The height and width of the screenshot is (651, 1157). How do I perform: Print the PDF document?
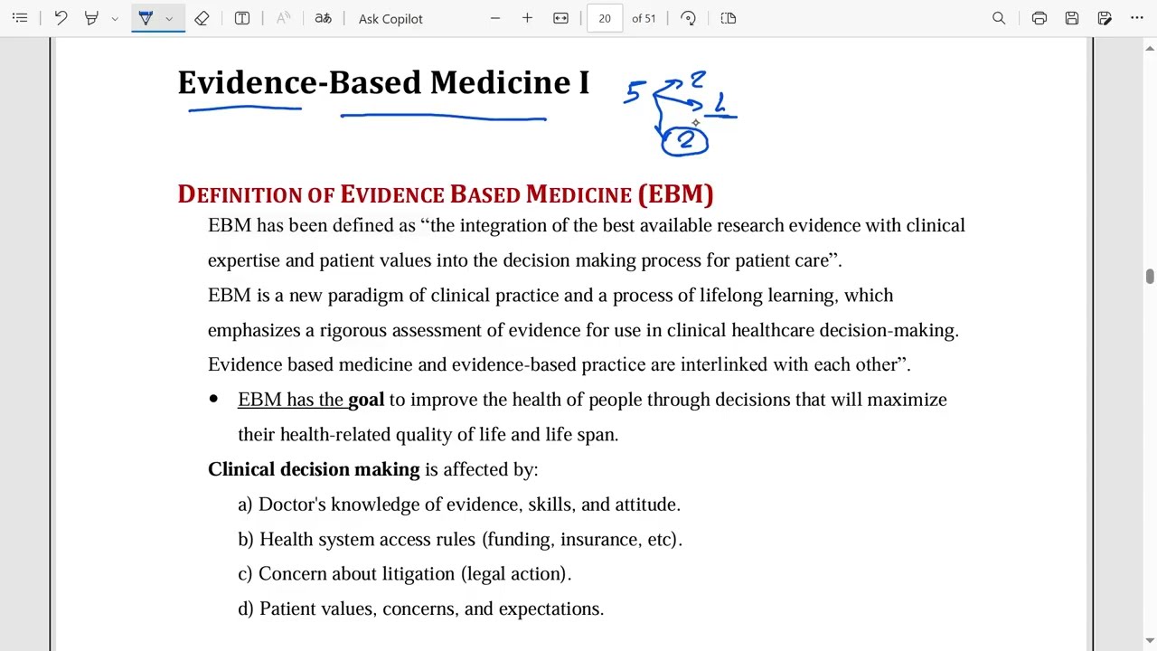coord(1039,18)
